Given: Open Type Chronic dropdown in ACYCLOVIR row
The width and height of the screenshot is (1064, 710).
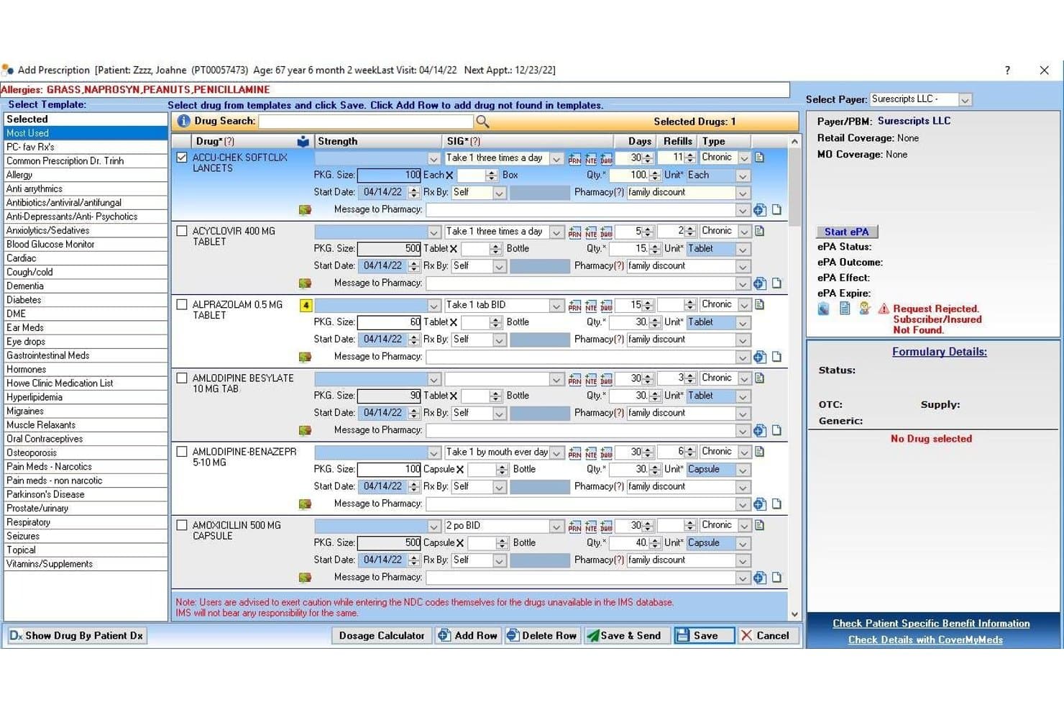Looking at the screenshot, I should [x=744, y=232].
